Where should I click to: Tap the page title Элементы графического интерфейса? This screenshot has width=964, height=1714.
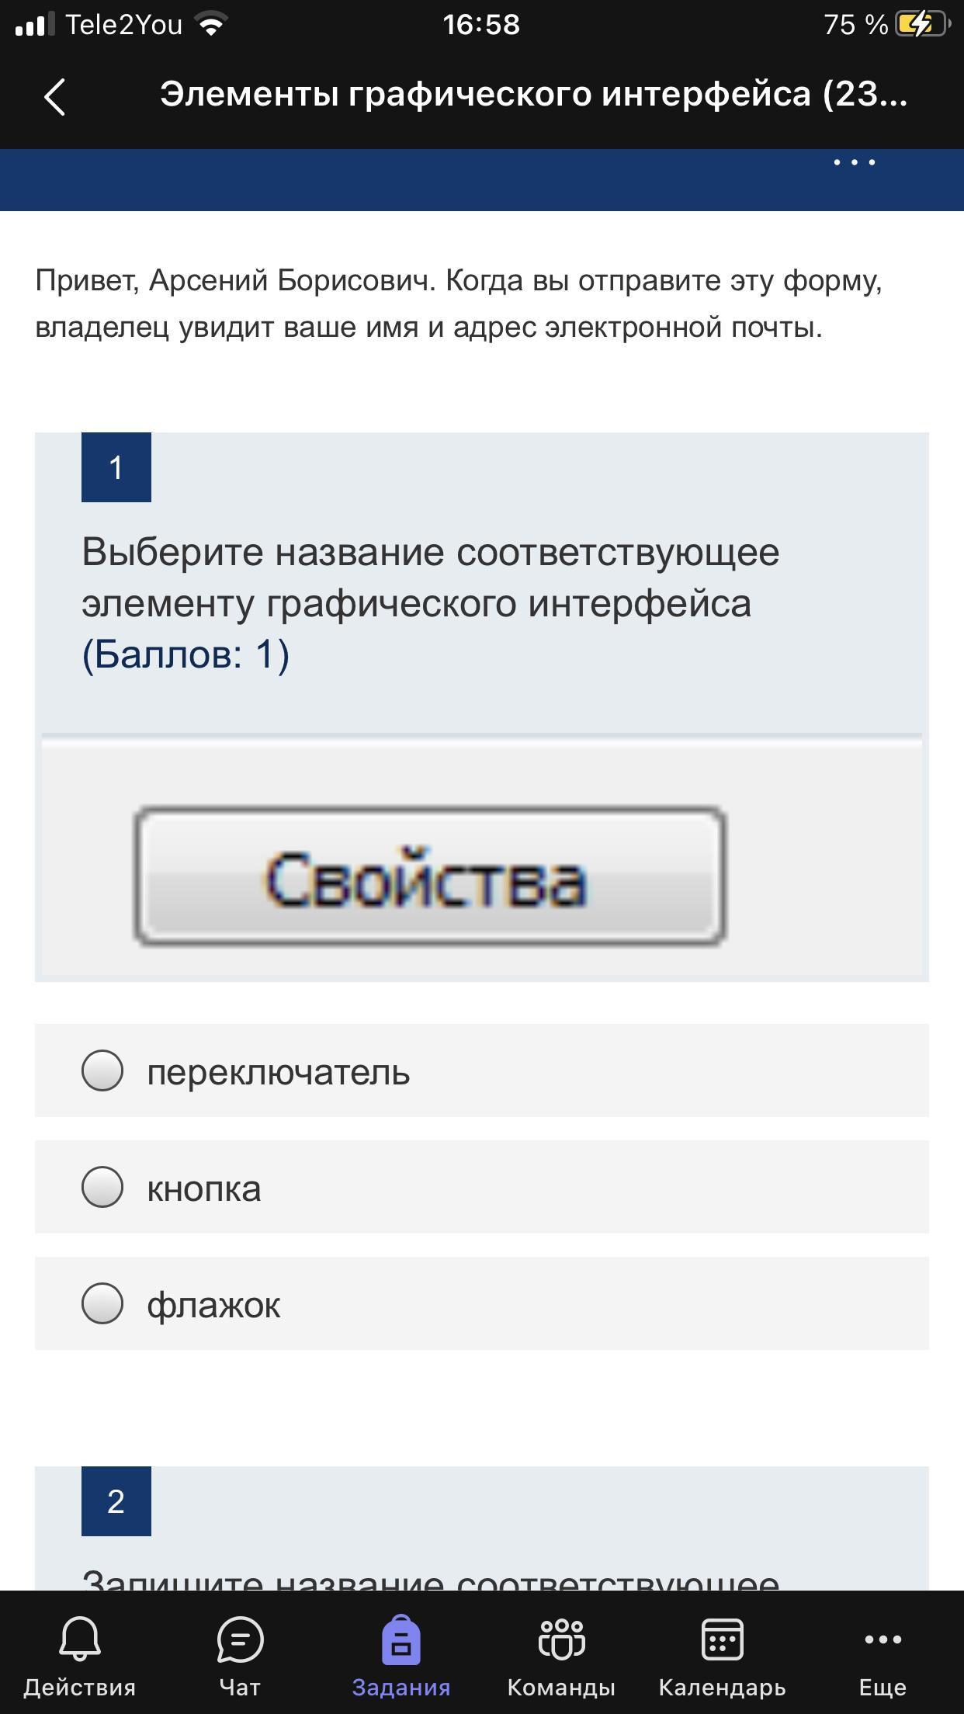[x=533, y=95]
